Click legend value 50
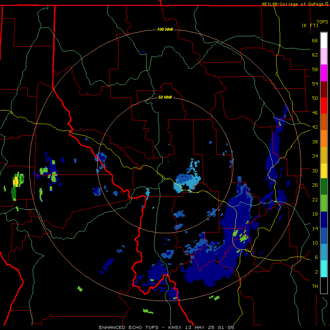The height and width of the screenshot is (330, 330). [315, 98]
